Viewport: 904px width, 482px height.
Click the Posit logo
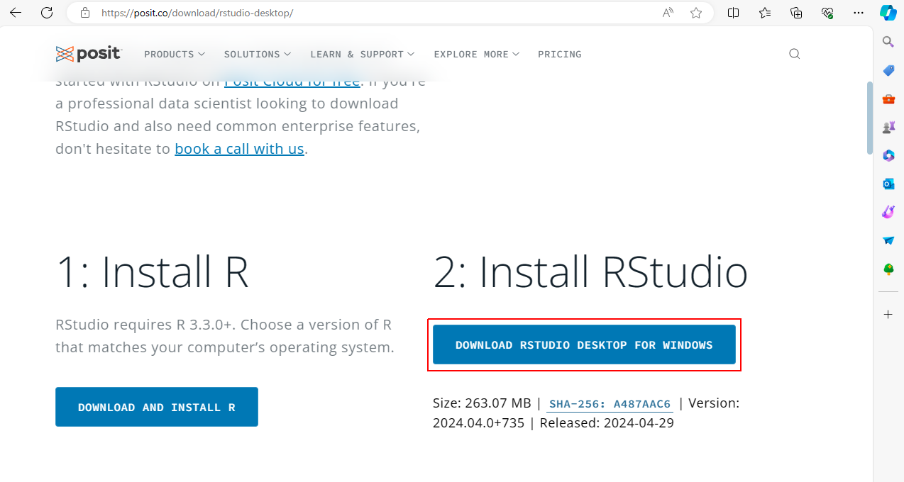coord(89,54)
